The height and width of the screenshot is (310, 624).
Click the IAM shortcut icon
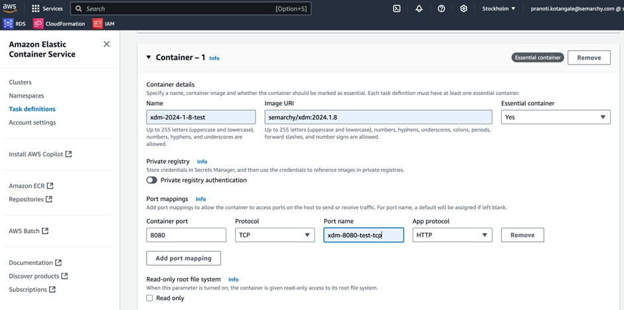(x=98, y=24)
